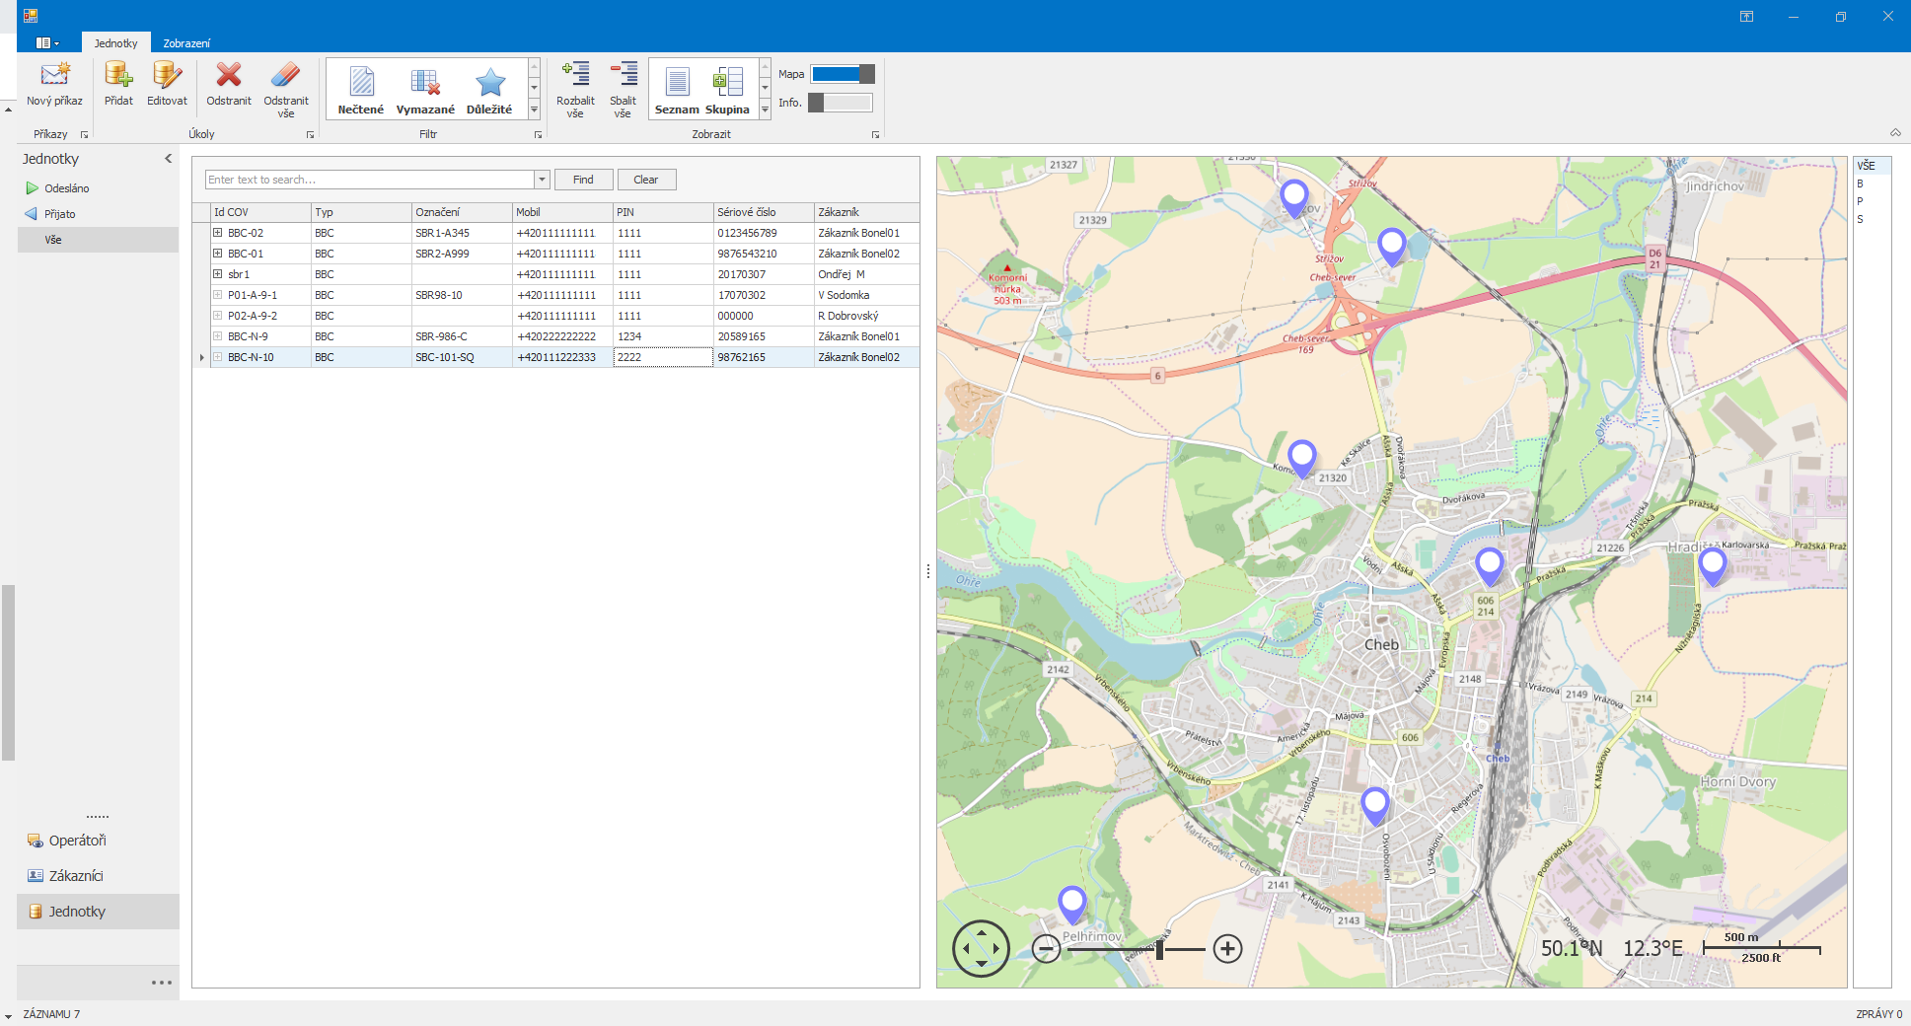Click the Find button

coord(583,179)
